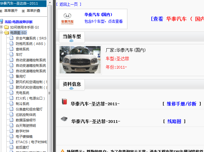The width and height of the screenshot is (204, 152).
Task: Go back via 返回上一页 link
Action: click(69, 4)
